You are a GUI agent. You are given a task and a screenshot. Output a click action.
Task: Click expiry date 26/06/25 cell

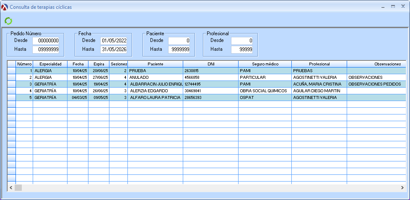pos(99,91)
